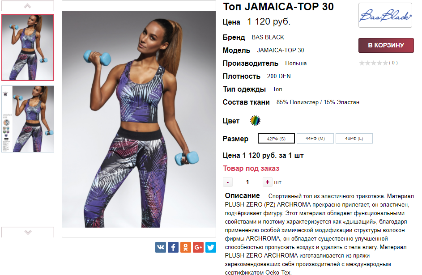Open the BAS BLACK brand link
The height and width of the screenshot is (275, 422).
[268, 38]
